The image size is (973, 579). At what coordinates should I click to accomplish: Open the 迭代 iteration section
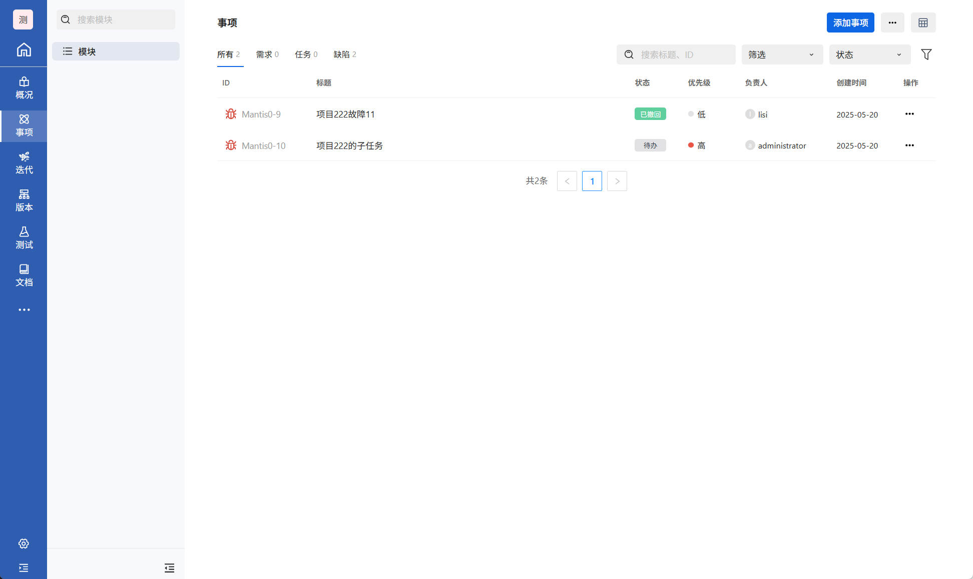pos(24,163)
